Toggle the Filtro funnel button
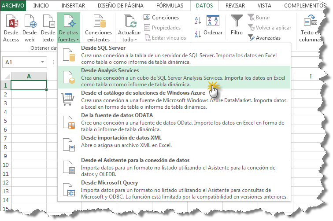 click(237, 25)
